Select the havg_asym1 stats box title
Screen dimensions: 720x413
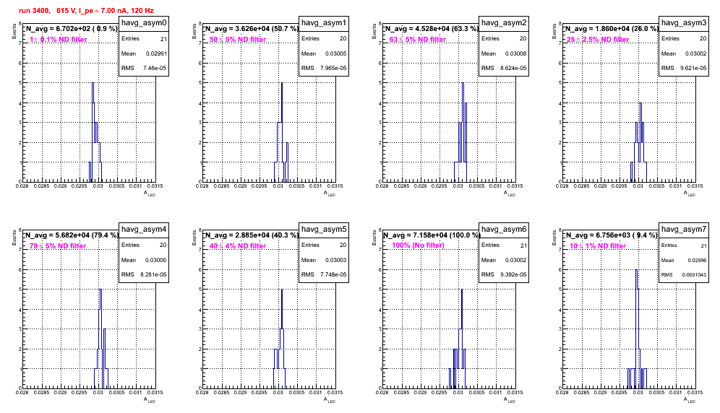coord(324,22)
